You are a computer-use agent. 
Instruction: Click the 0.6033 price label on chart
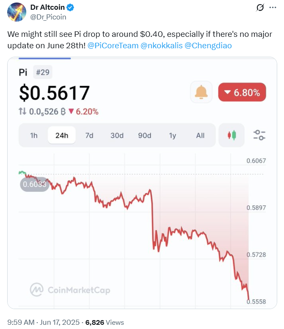(35, 184)
